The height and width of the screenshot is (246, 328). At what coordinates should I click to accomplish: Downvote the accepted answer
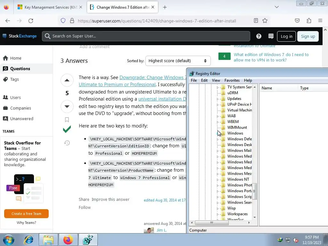[x=67, y=106]
